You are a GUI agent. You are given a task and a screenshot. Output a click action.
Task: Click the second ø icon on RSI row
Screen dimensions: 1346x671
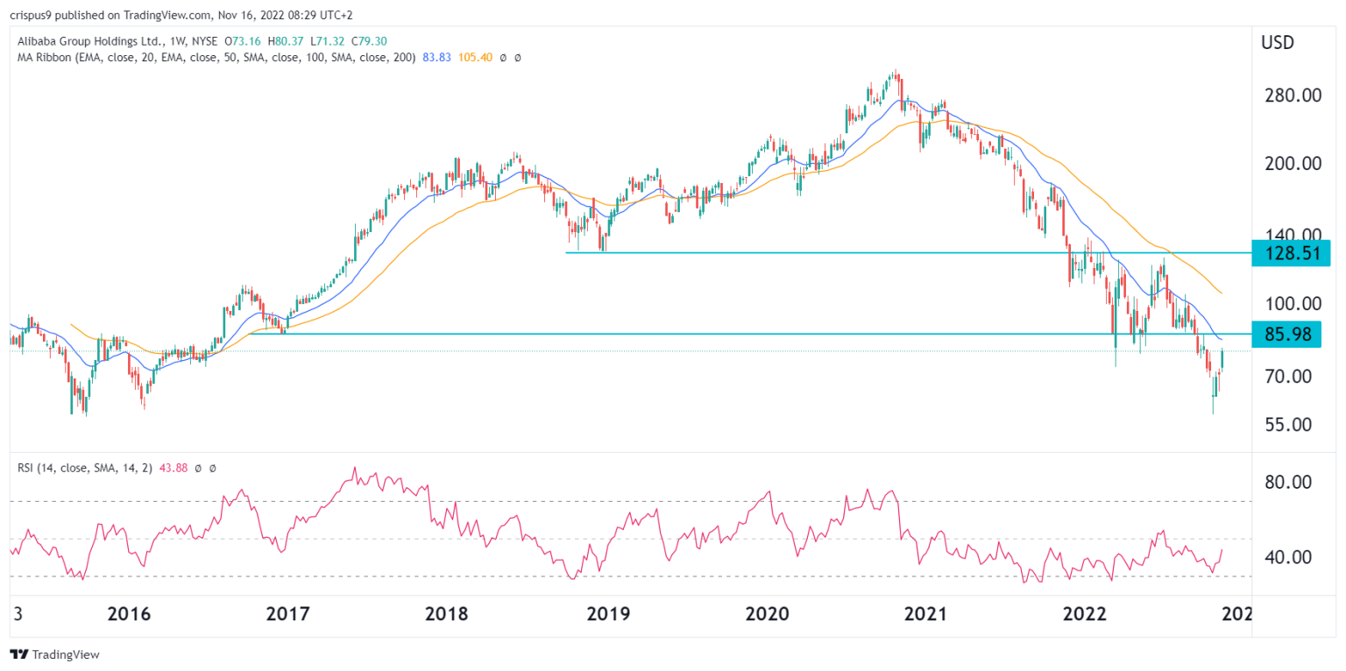[212, 467]
